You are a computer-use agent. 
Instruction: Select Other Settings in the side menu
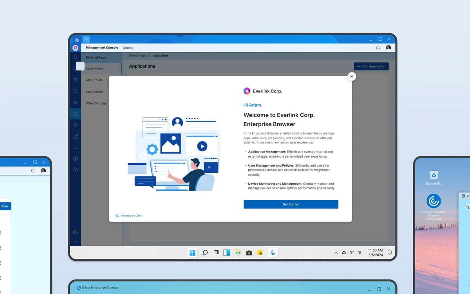(x=96, y=103)
